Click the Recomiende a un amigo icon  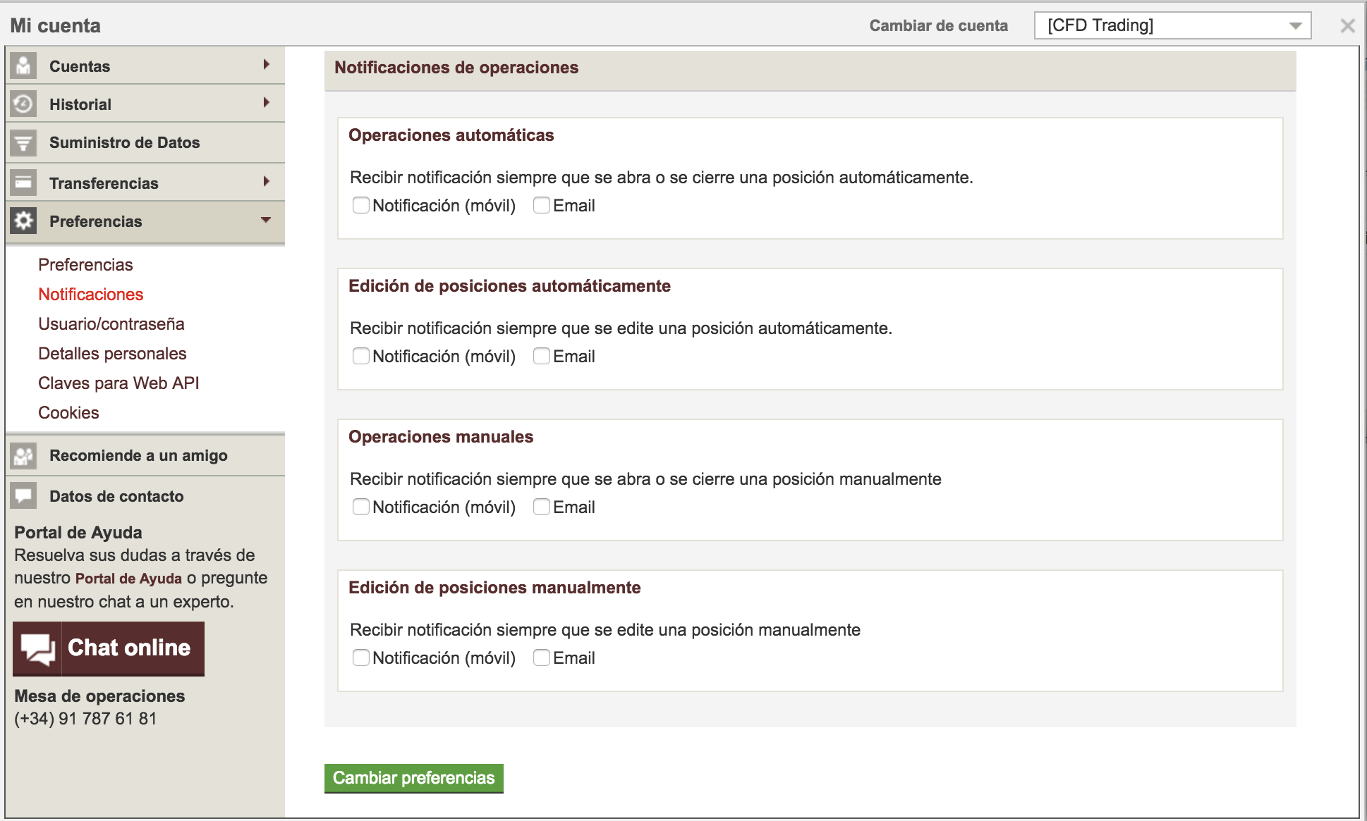23,456
